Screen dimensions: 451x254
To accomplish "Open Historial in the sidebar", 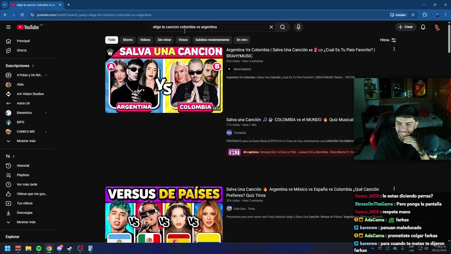I will click(27, 166).
